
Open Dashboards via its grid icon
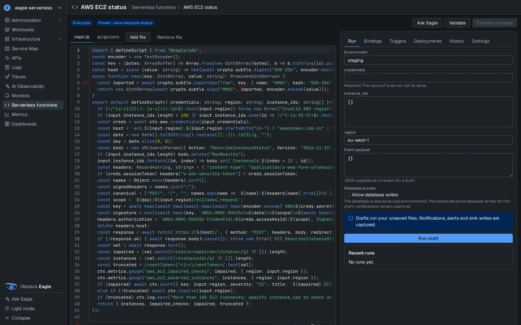pos(7,124)
